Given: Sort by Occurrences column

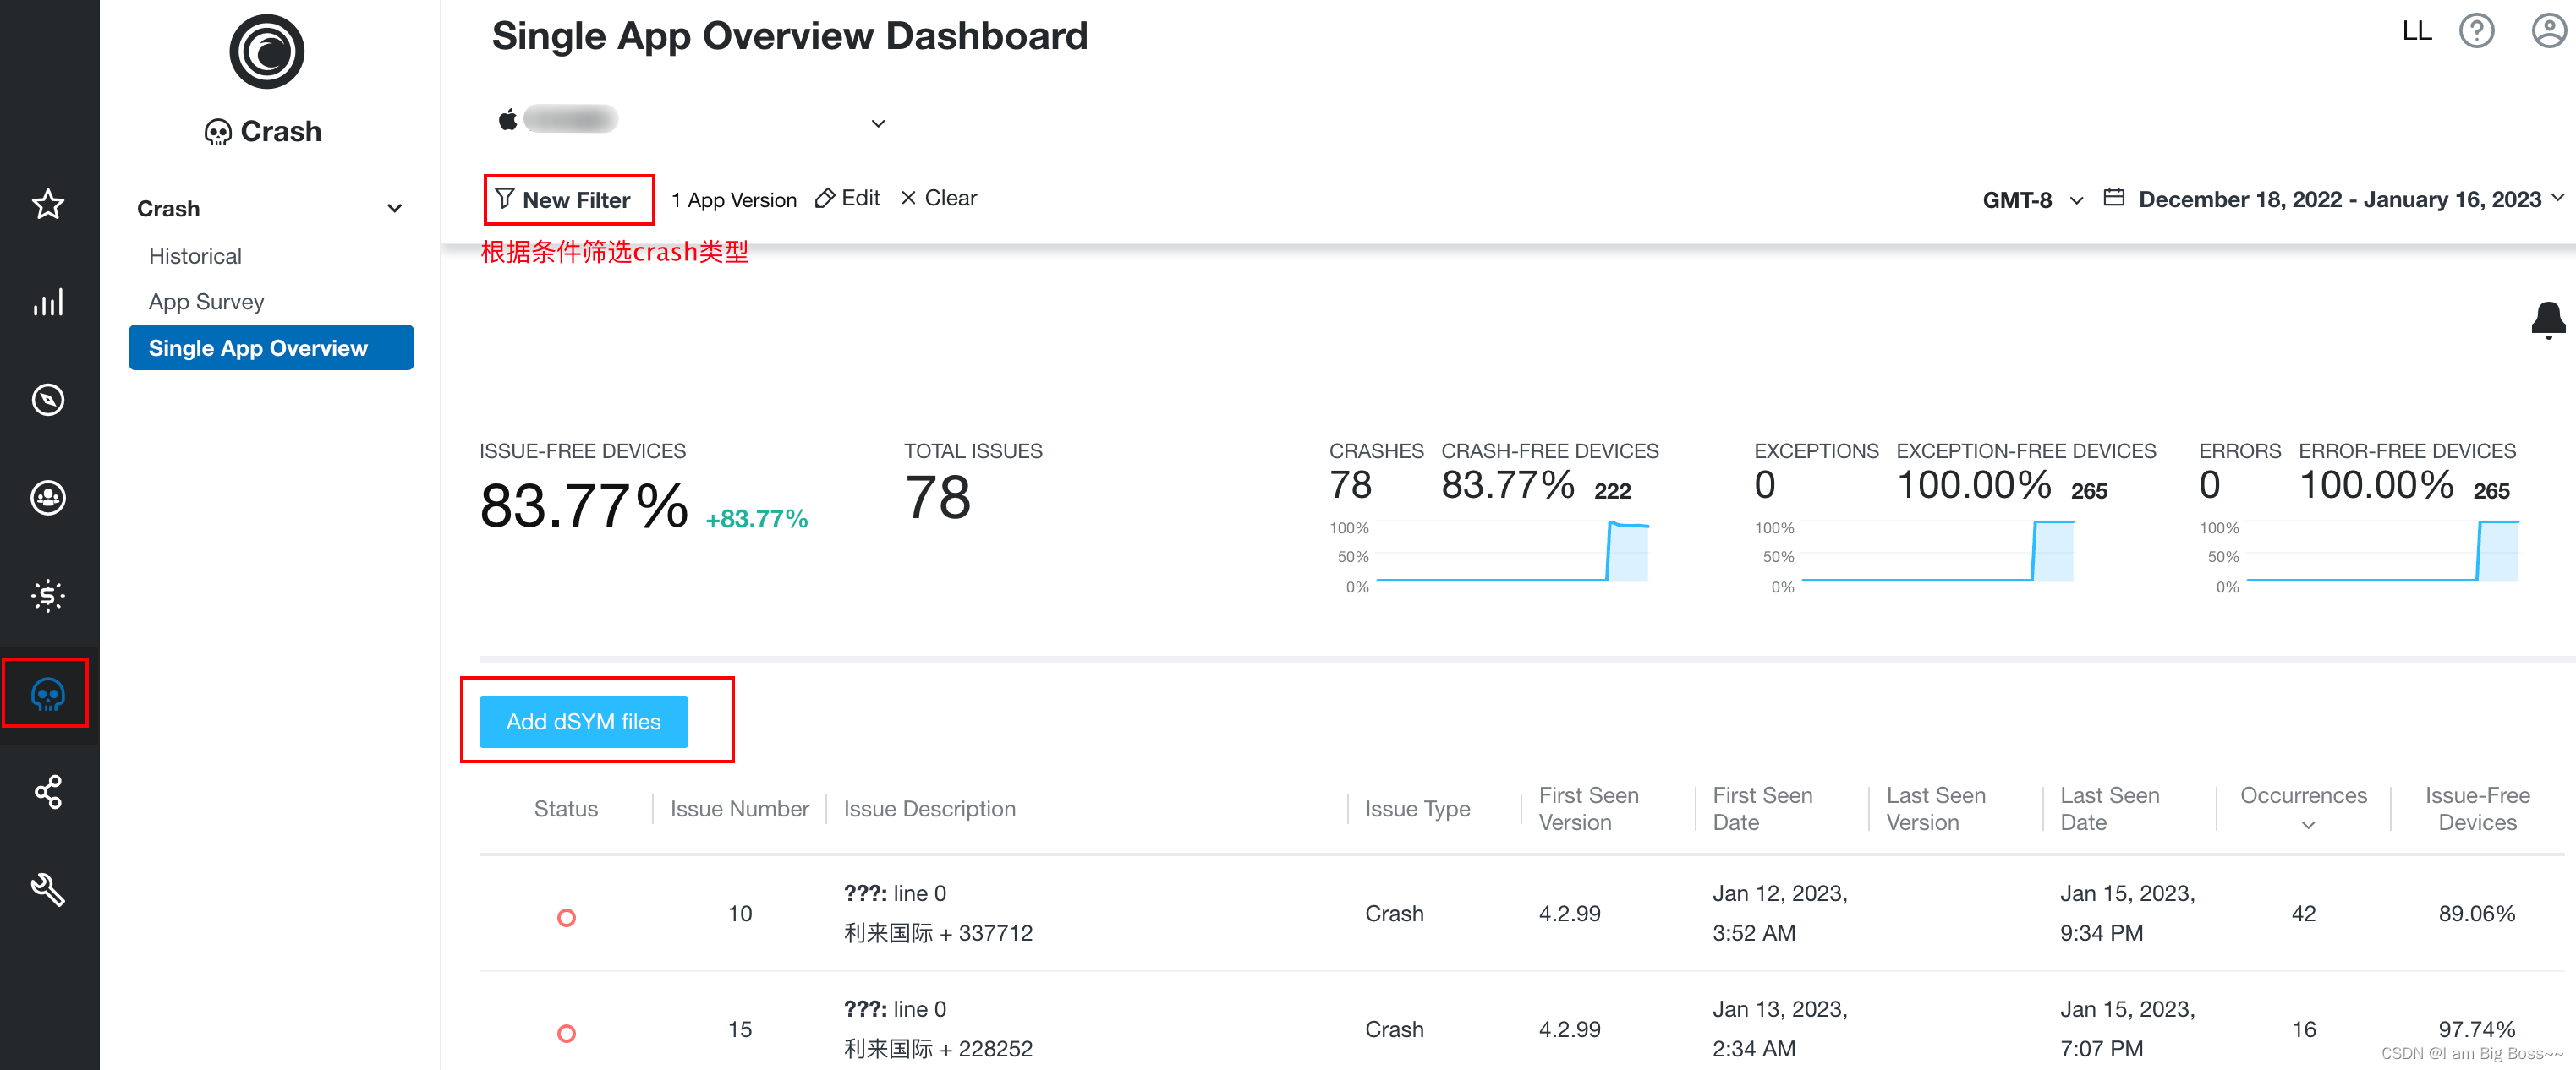Looking at the screenshot, I should coord(2303,808).
